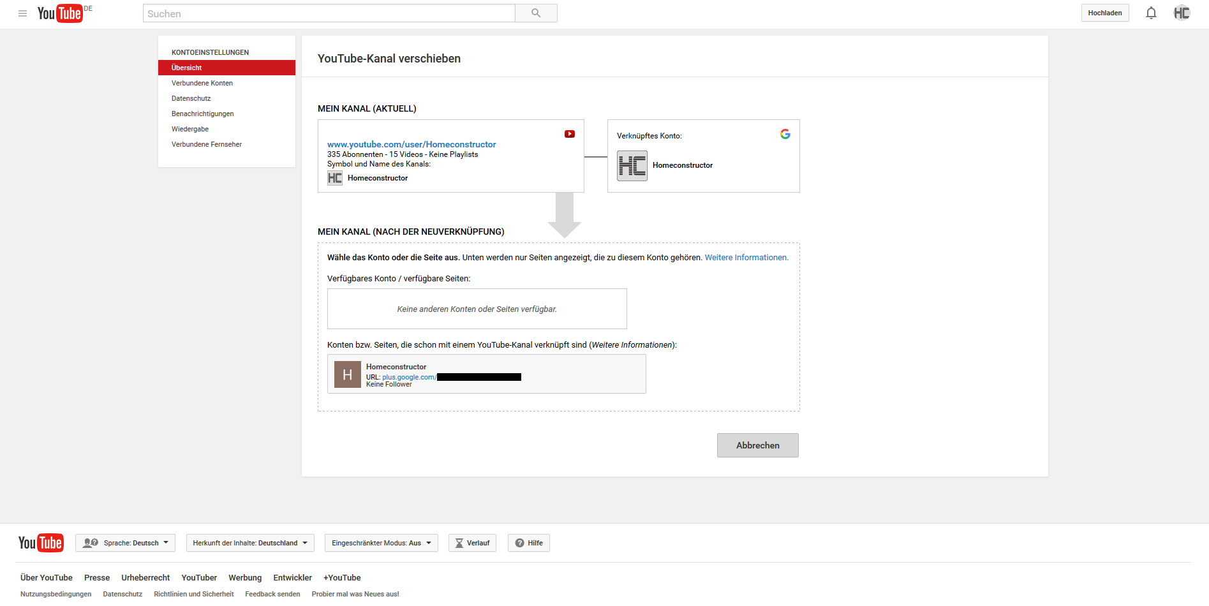
Task: Click Probier mal was Neues aus!
Action: point(355,594)
